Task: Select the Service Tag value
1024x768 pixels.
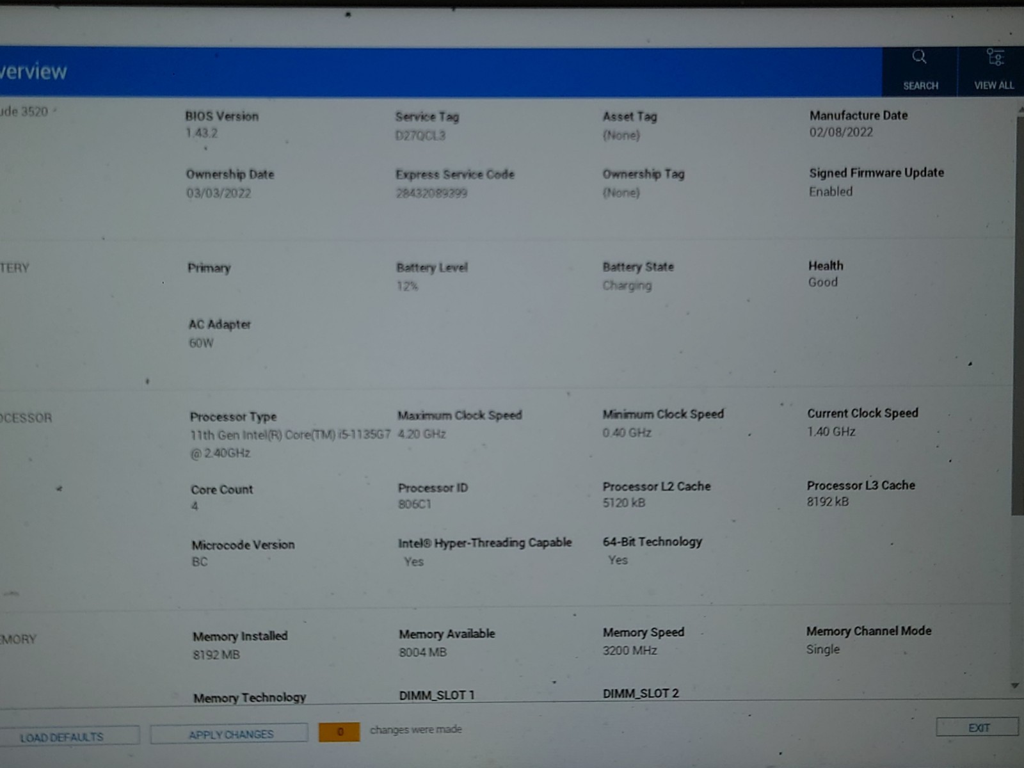Action: point(420,136)
